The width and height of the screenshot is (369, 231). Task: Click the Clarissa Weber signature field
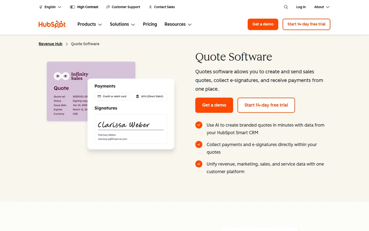130,129
